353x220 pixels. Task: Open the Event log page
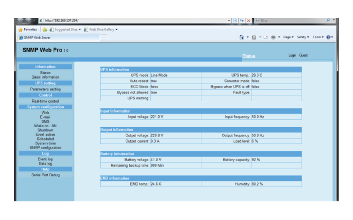click(x=45, y=159)
